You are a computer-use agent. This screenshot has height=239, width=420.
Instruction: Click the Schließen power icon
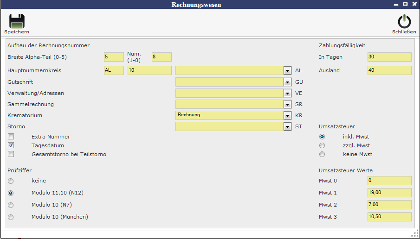(404, 22)
